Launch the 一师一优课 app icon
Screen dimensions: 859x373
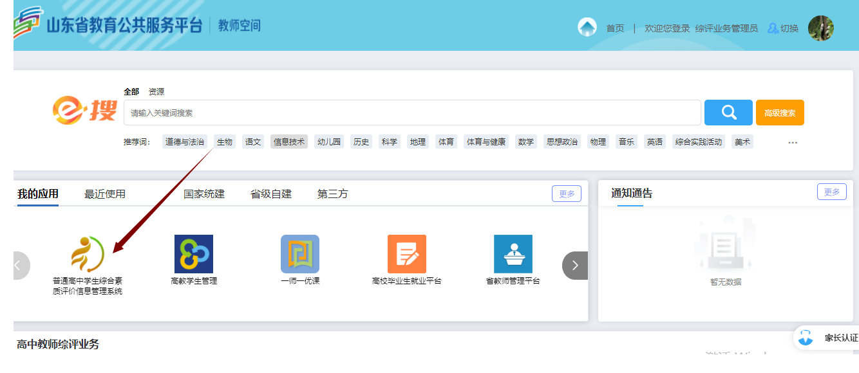click(x=300, y=254)
